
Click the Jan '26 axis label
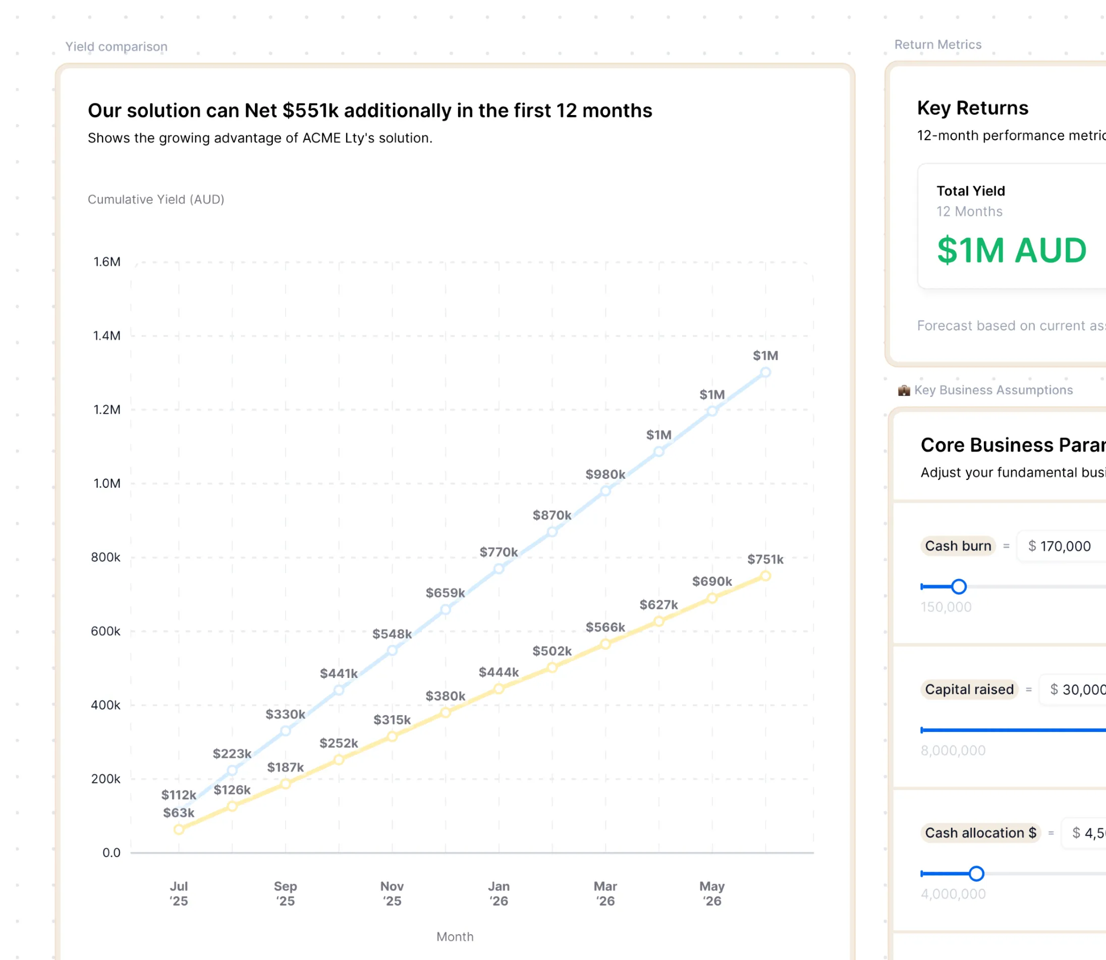pyautogui.click(x=499, y=893)
